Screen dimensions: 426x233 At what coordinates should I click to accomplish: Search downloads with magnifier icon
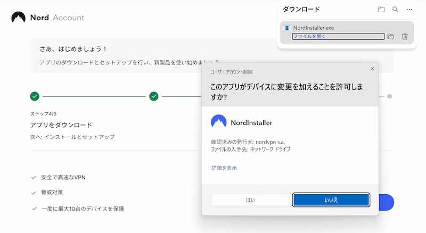click(x=395, y=10)
